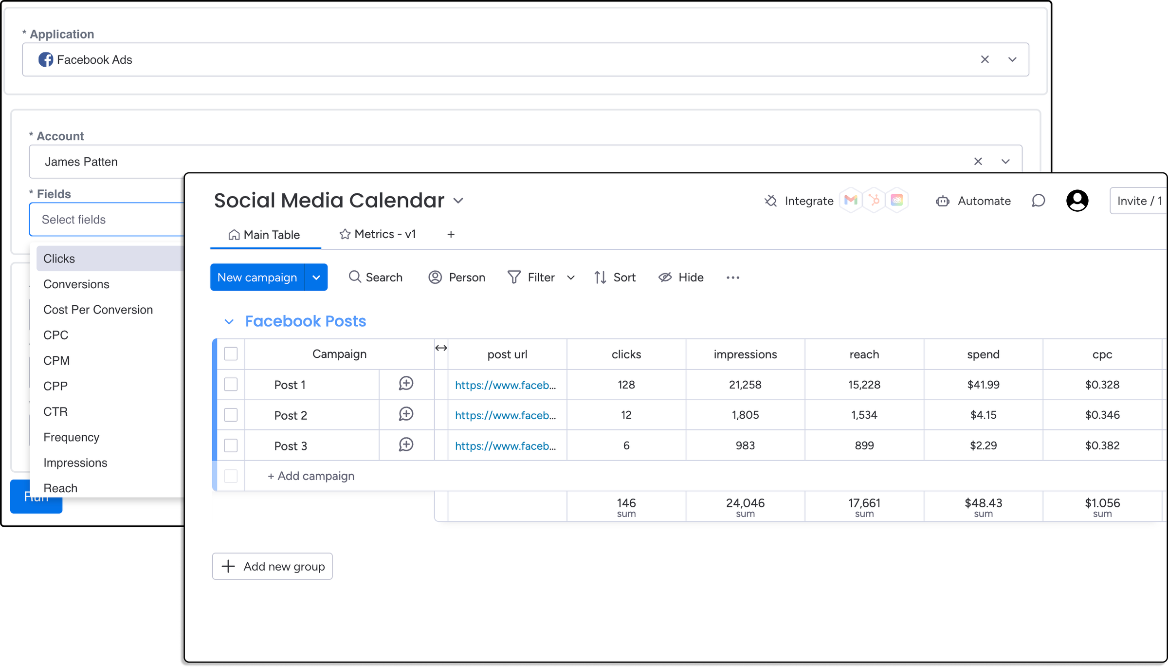The height and width of the screenshot is (667, 1168).
Task: Open updates bubble for Post 3
Action: point(406,445)
